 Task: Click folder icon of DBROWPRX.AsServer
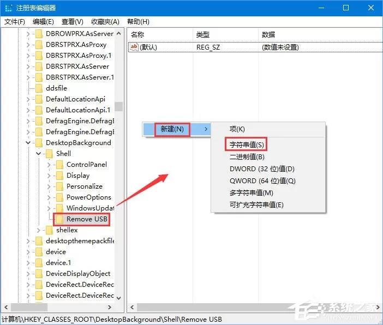point(39,34)
